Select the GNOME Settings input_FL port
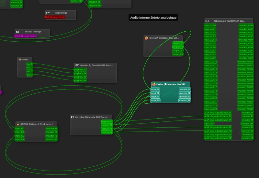 pos(19,129)
